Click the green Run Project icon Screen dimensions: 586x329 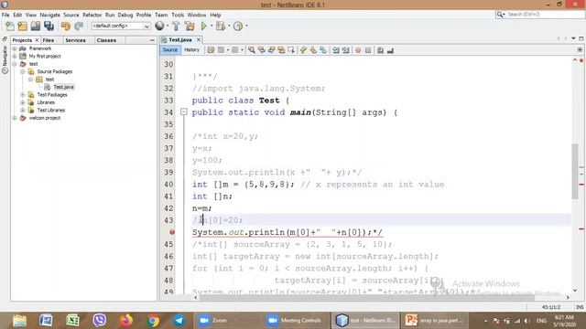[x=203, y=27]
